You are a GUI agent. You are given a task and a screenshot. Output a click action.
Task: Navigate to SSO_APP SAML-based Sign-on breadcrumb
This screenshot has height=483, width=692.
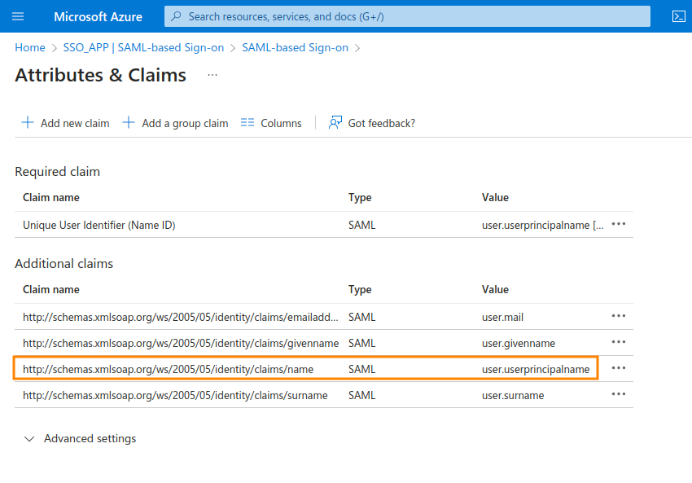pyautogui.click(x=143, y=48)
